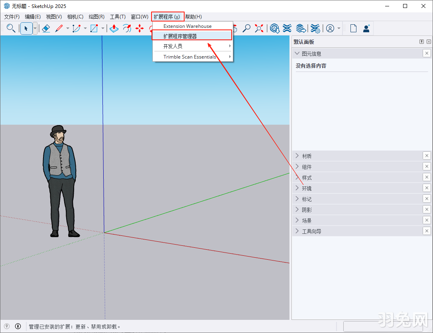Image resolution: width=433 pixels, height=333 pixels.
Task: Expand the 材质 panel
Action: pos(297,155)
